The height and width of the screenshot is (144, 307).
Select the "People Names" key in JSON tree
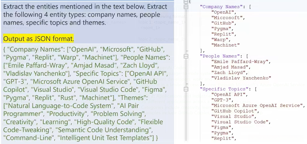click(x=220, y=56)
